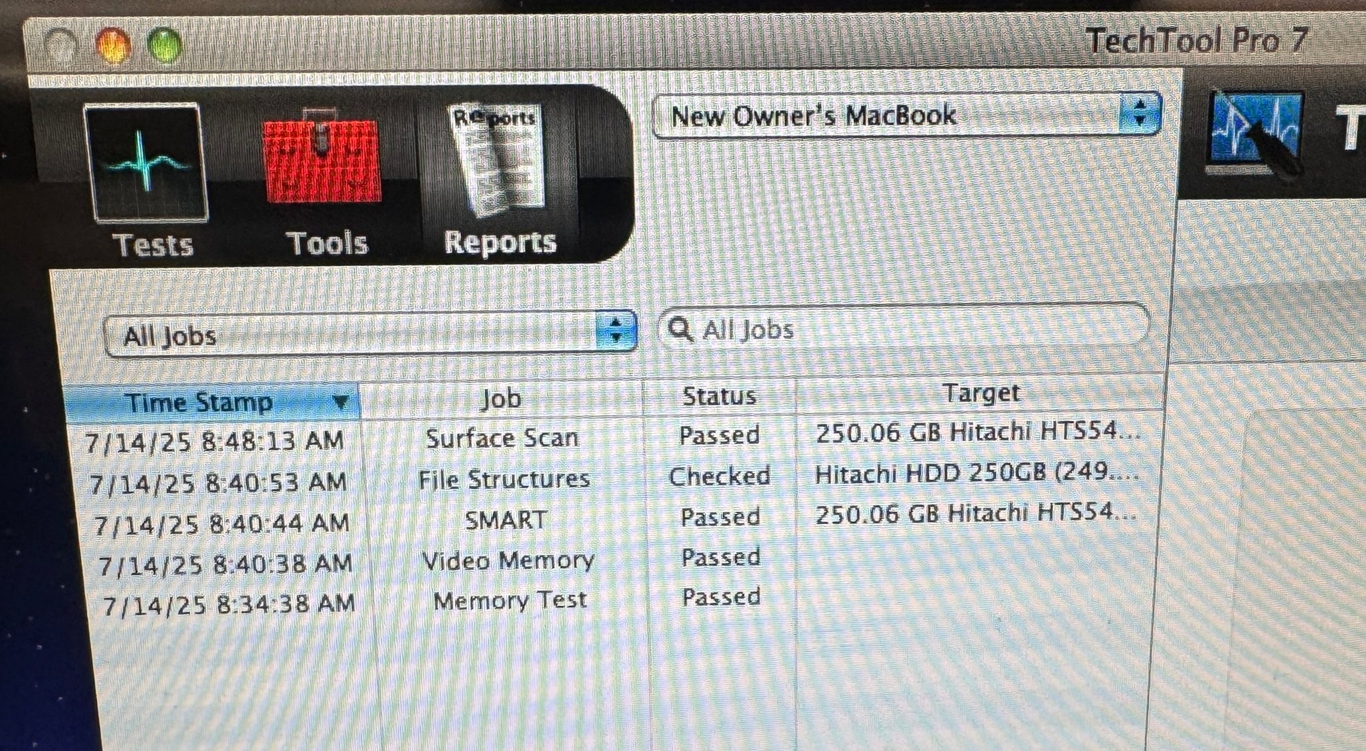Click the green zoom window button
The image size is (1366, 751).
click(x=164, y=45)
